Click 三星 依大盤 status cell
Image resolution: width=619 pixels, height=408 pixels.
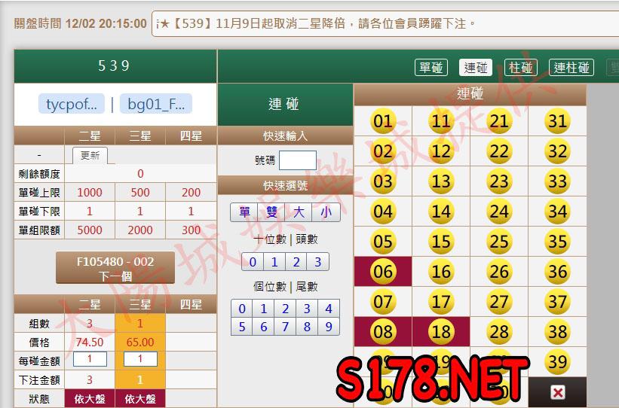tap(140, 398)
